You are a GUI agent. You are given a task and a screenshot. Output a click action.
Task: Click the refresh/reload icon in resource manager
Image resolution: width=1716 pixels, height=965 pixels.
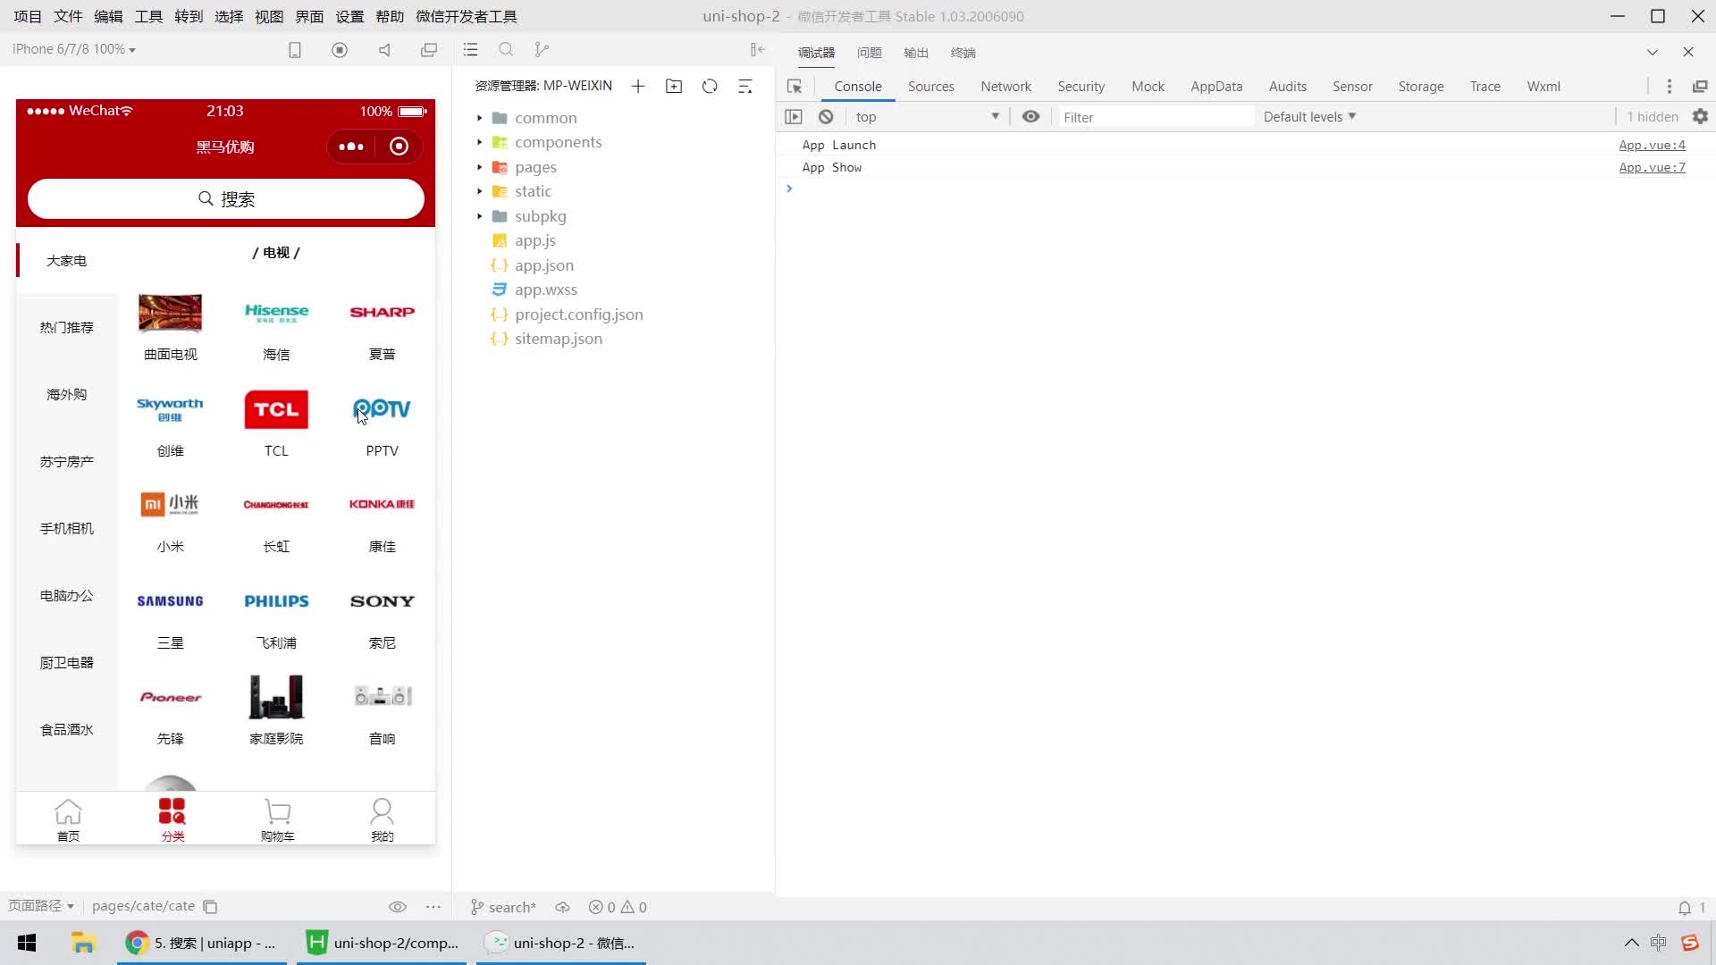click(x=711, y=85)
